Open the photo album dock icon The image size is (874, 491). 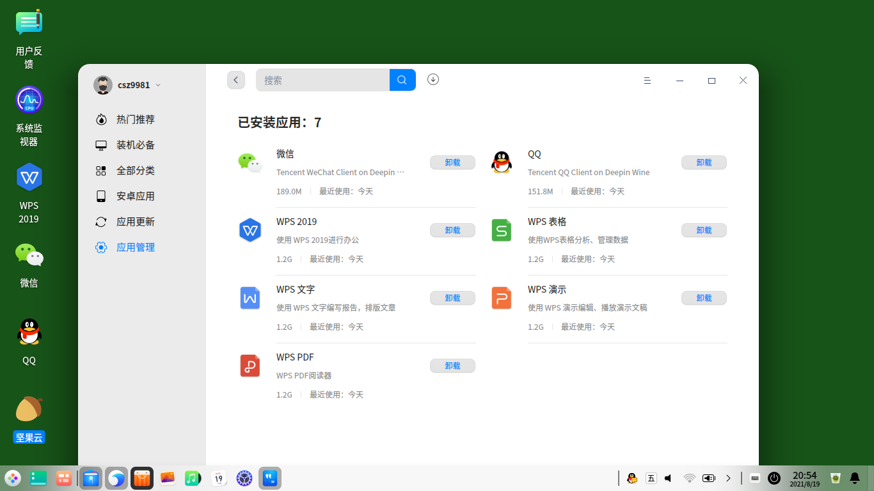point(168,478)
